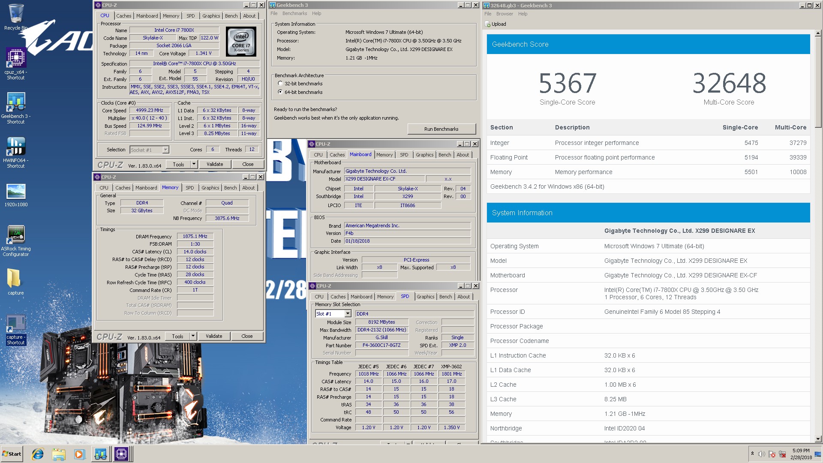
Task: Open Browser menu in Geekbench results window
Action: coord(505,14)
